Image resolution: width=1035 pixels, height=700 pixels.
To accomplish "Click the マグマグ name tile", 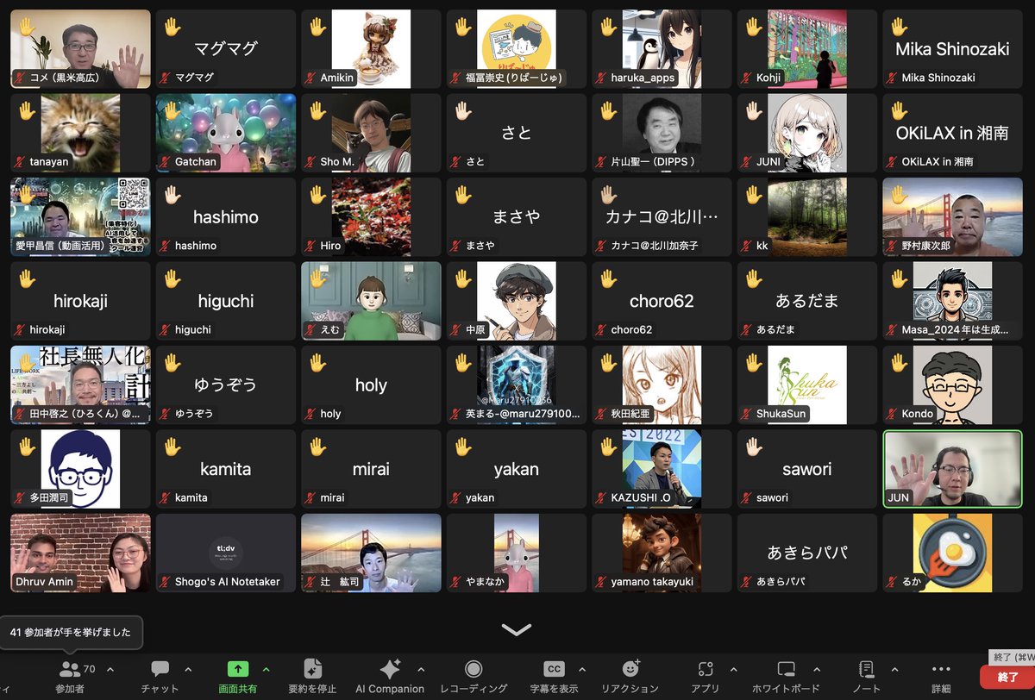I will click(x=226, y=49).
